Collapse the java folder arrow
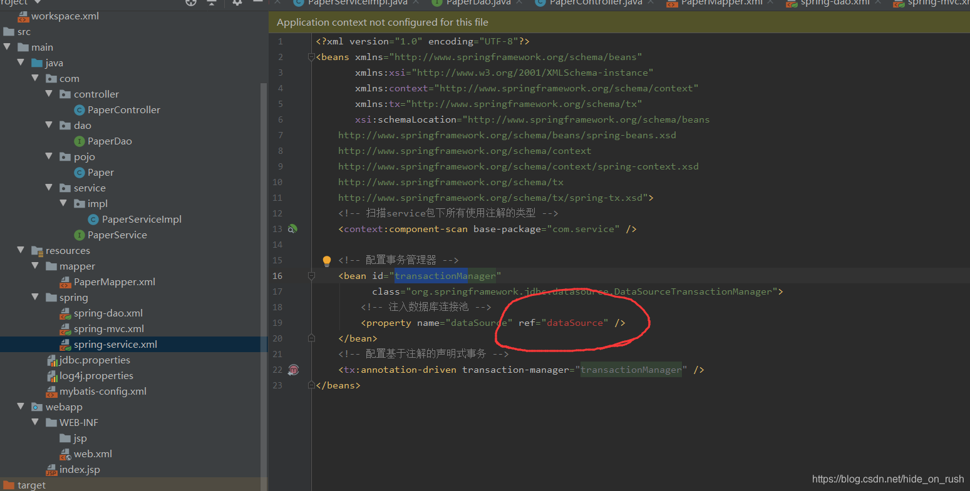 [21, 63]
